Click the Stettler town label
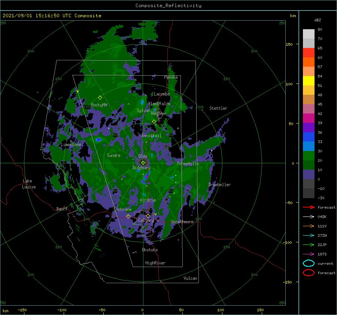Viewport: 337px width, 315px height. [x=218, y=108]
